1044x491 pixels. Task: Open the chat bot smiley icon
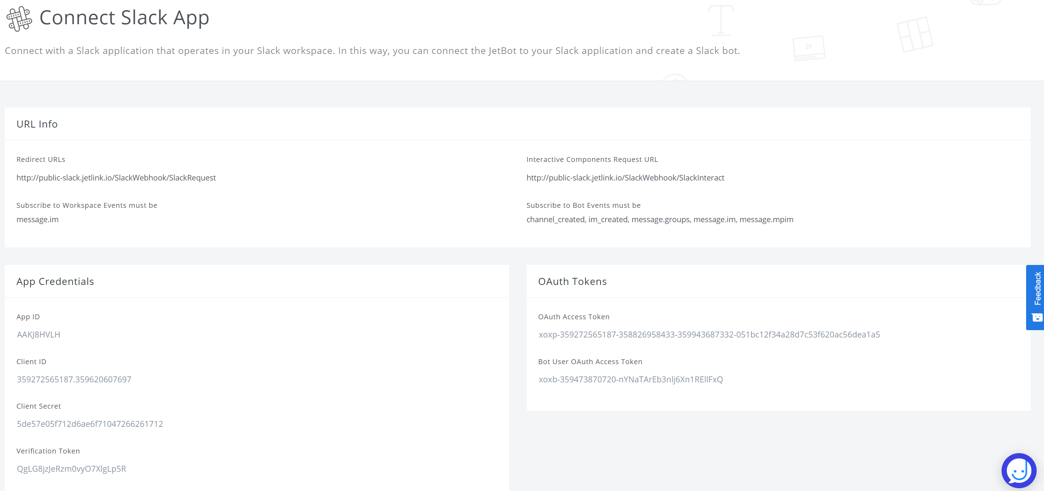point(1018,470)
